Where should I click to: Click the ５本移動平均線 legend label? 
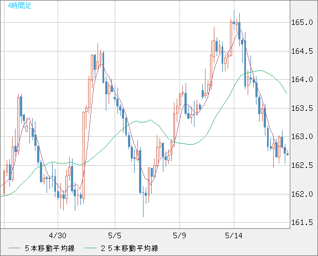tap(50, 248)
